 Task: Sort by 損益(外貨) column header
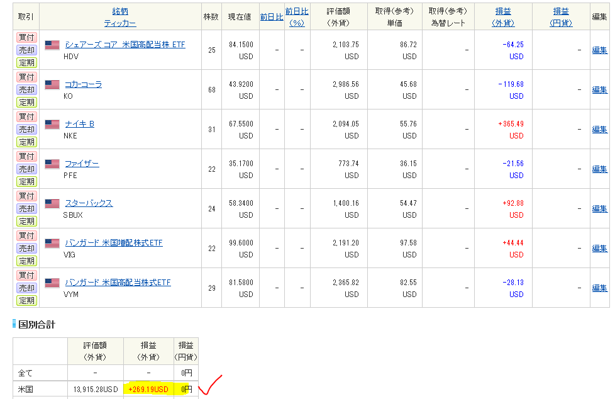coord(503,17)
